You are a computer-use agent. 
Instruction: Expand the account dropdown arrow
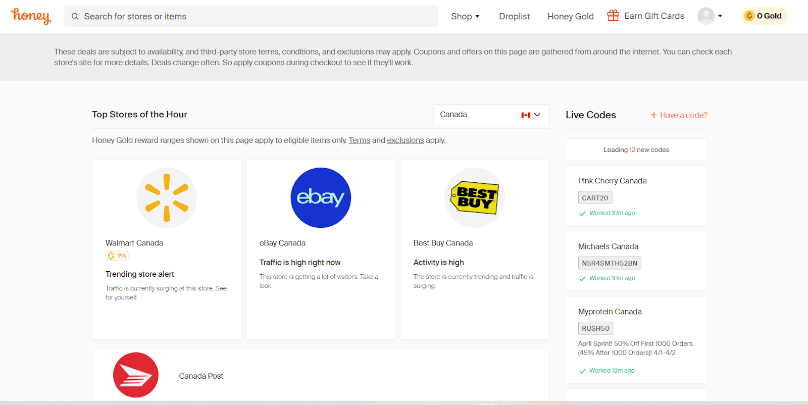720,16
